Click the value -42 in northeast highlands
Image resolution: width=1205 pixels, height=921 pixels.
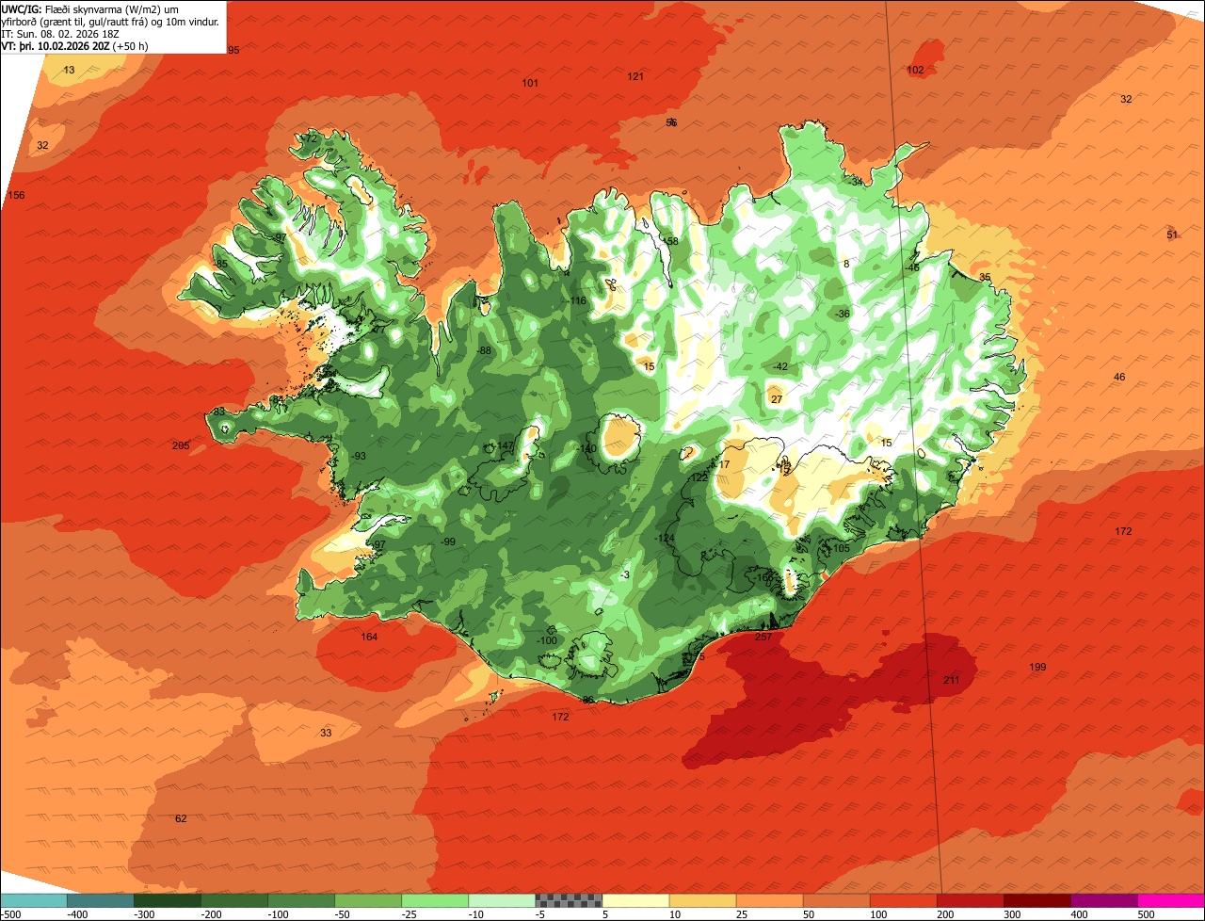pyautogui.click(x=779, y=367)
